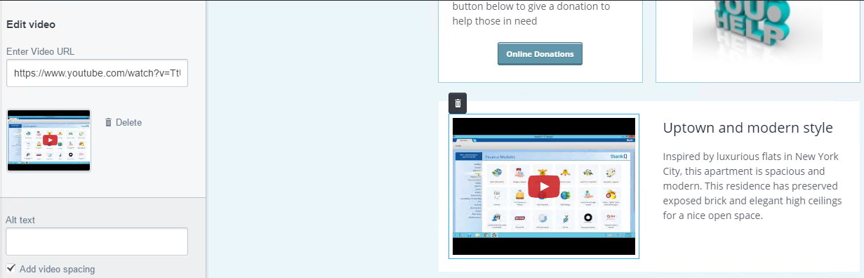
Task: Click the Add video spacing label text
Action: coord(57,269)
